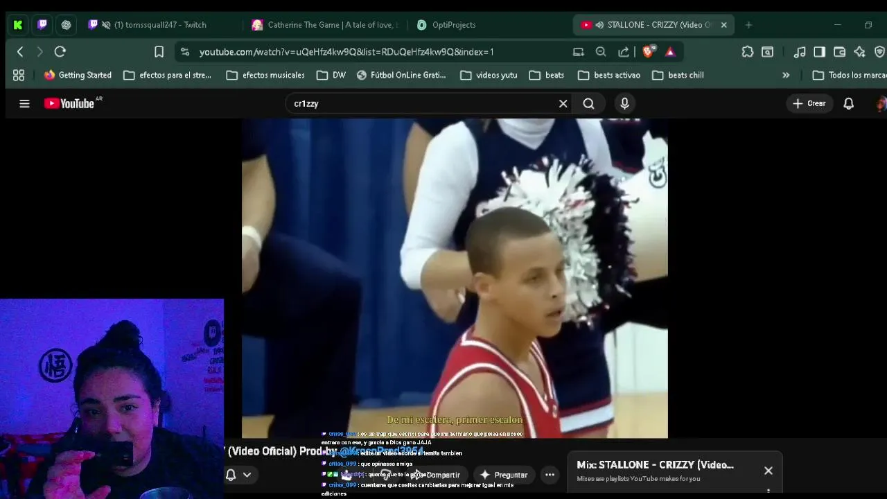Open the music note toolbar icon
The width and height of the screenshot is (887, 499).
tap(800, 52)
